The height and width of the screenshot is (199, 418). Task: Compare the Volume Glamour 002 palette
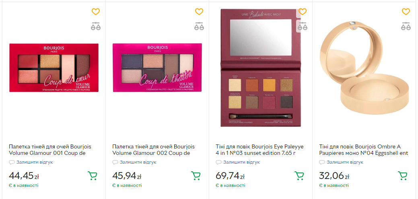click(199, 26)
